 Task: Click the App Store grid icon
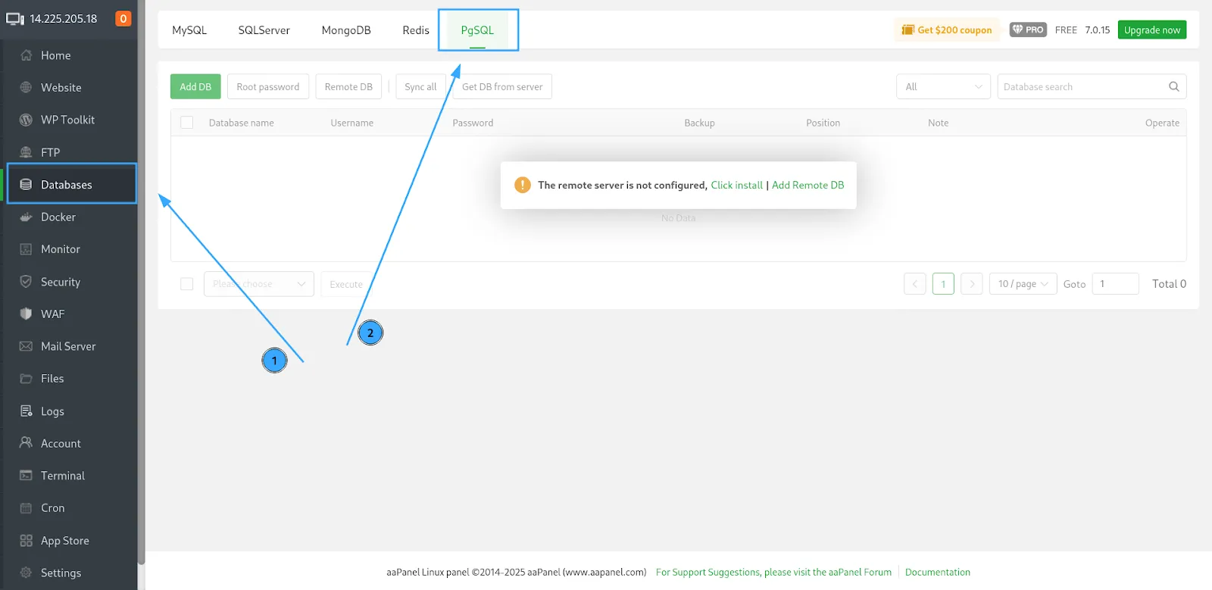click(x=26, y=541)
